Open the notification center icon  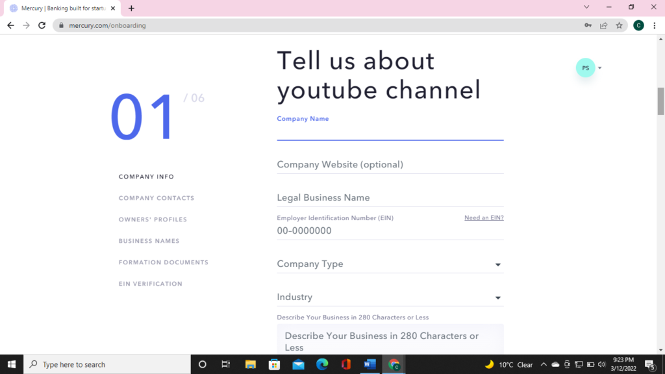650,364
